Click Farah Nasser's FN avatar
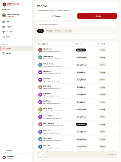Viewport: 121px width, 162px height. point(40,110)
